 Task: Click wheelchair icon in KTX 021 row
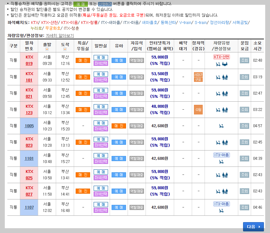pos(218,94)
